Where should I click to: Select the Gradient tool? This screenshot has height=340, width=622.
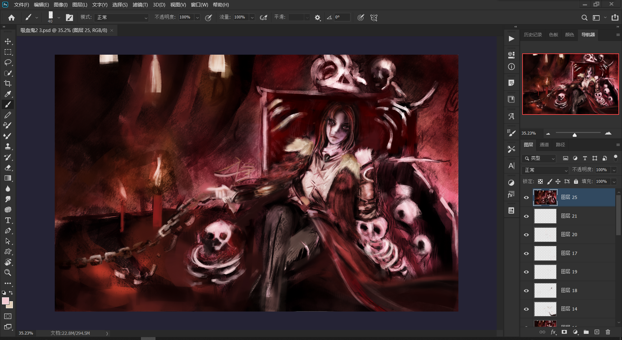click(8, 178)
